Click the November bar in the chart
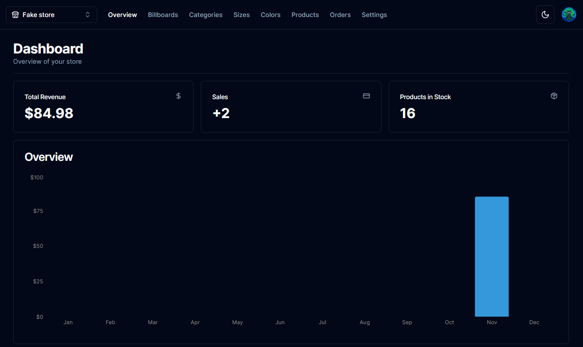Image resolution: width=583 pixels, height=347 pixels. (492, 255)
